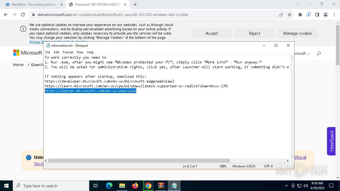Viewport: 340px width, 191px height.
Task: Toggle Chrome side panel icon
Action: [317, 15]
